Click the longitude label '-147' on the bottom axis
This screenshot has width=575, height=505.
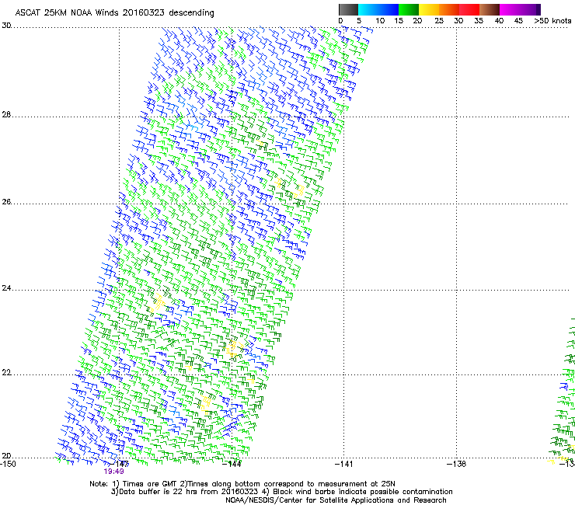(x=120, y=464)
